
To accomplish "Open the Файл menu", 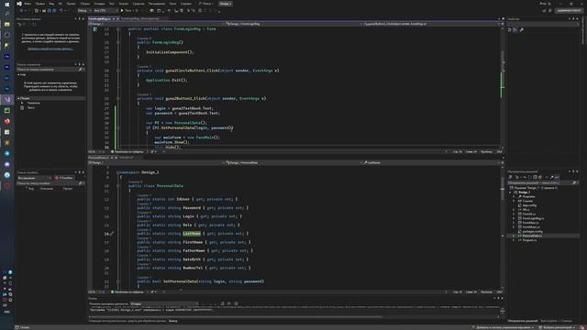I will pyautogui.click(x=28, y=4).
